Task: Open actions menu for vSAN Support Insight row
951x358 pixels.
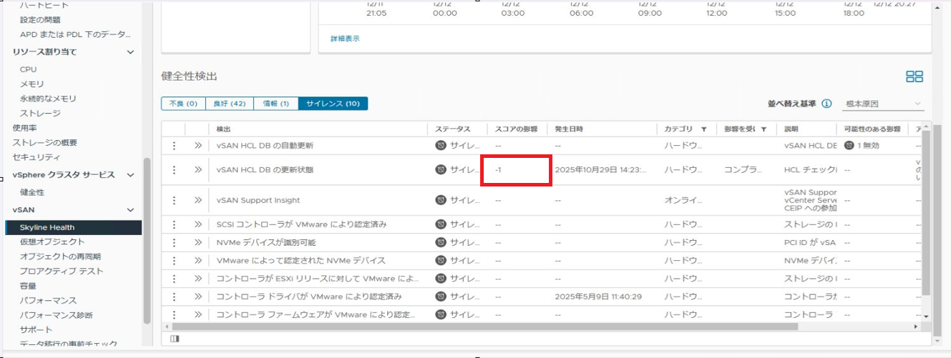Action: (x=173, y=200)
